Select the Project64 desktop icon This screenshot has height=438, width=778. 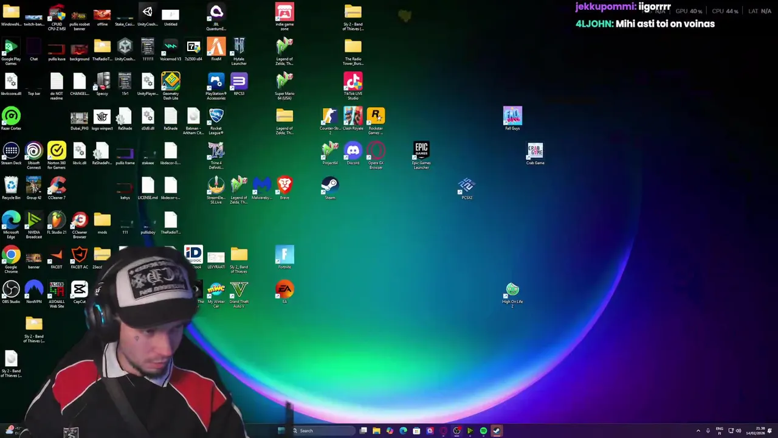click(x=330, y=153)
